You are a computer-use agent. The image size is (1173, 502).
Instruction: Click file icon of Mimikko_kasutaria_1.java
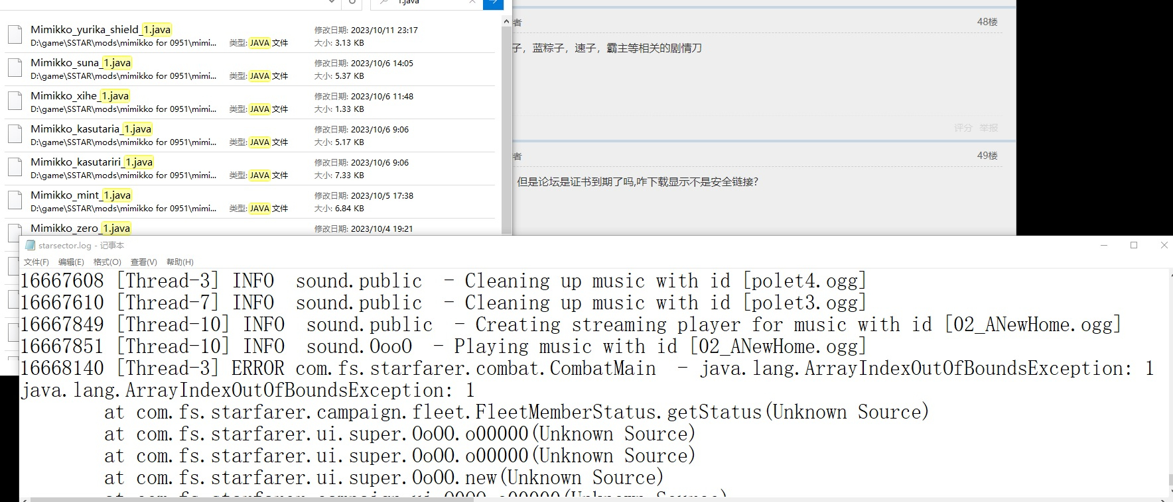coord(15,134)
